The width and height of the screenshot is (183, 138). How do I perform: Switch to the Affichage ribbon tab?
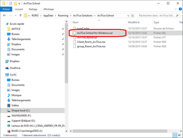[48, 9]
